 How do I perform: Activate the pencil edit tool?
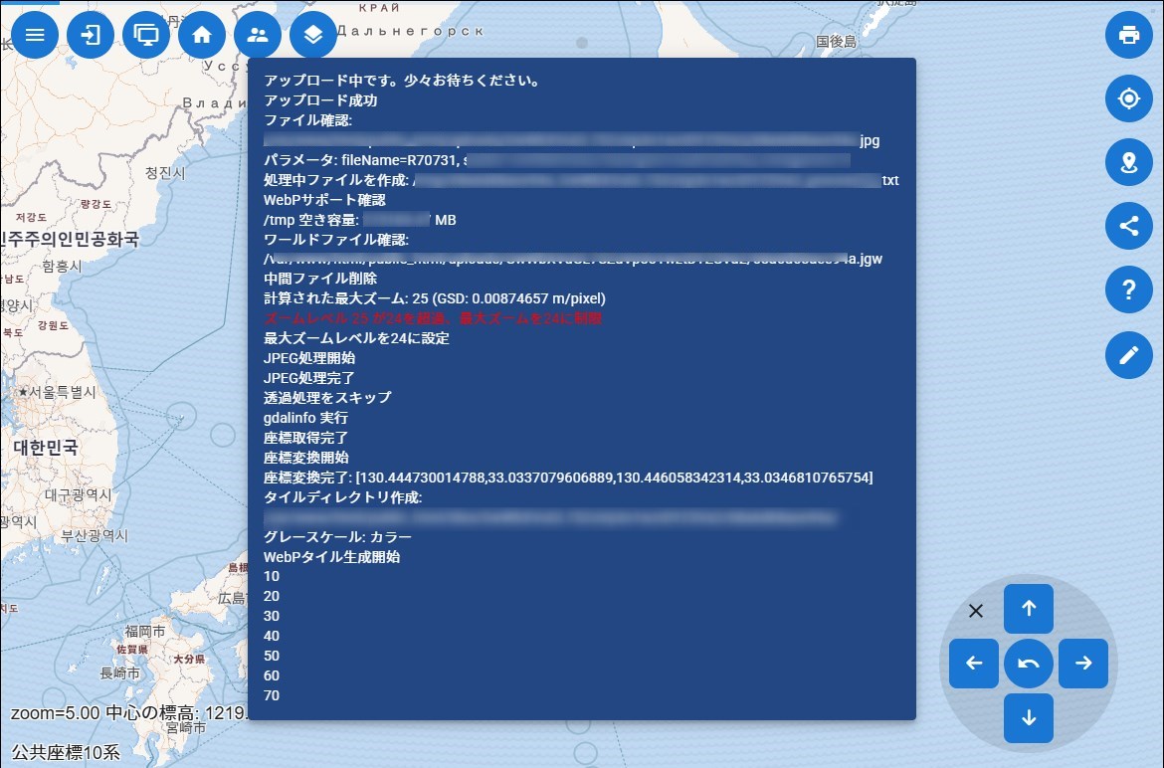[1129, 354]
